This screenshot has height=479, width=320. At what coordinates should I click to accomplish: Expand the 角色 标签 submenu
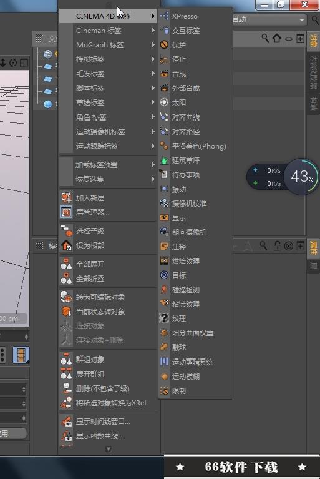coord(108,117)
